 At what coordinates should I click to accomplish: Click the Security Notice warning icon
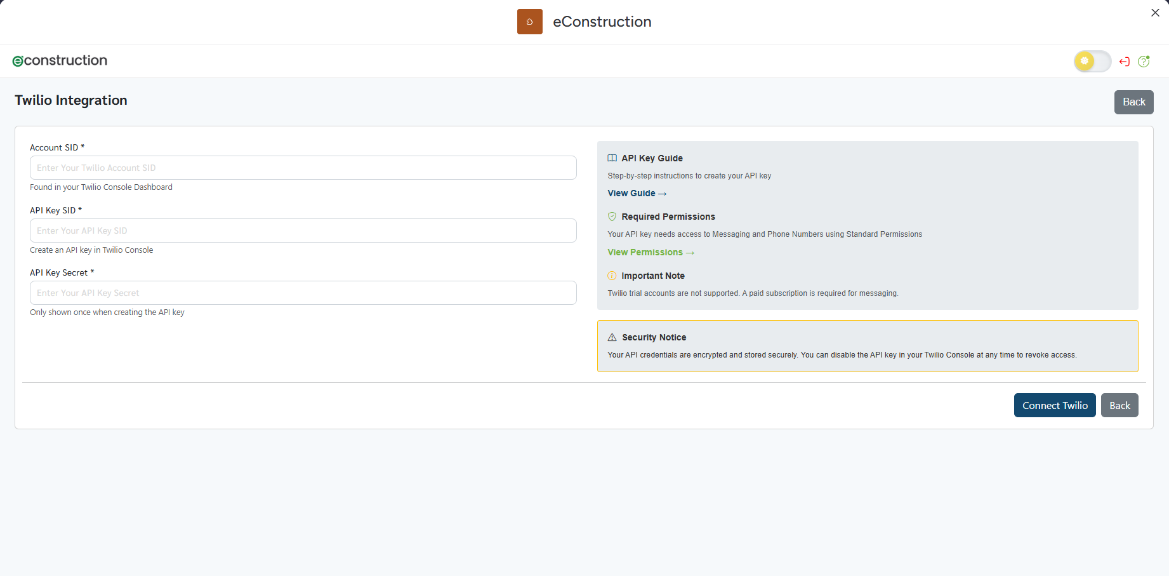point(612,337)
